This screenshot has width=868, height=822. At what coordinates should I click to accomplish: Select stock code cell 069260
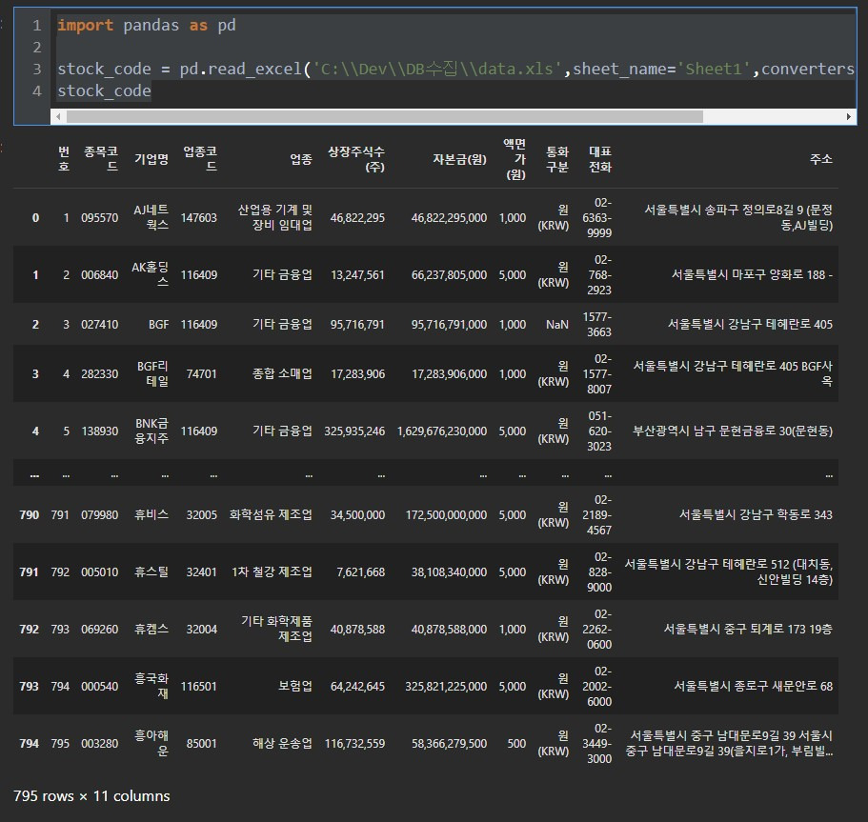point(100,630)
